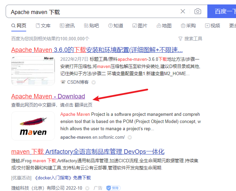Click the CSDN article thumbnail
Screen dimensions: 236x191
tap(33, 71)
